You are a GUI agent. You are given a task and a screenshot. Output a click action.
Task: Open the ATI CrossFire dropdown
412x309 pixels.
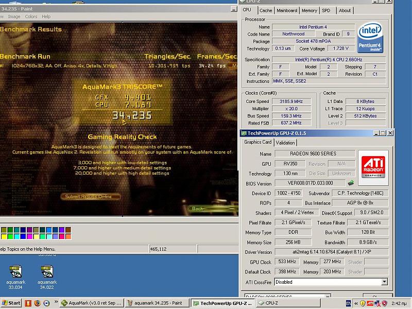384,282
